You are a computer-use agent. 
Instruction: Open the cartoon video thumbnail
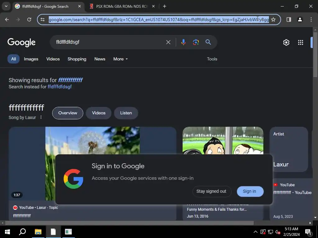point(223,140)
